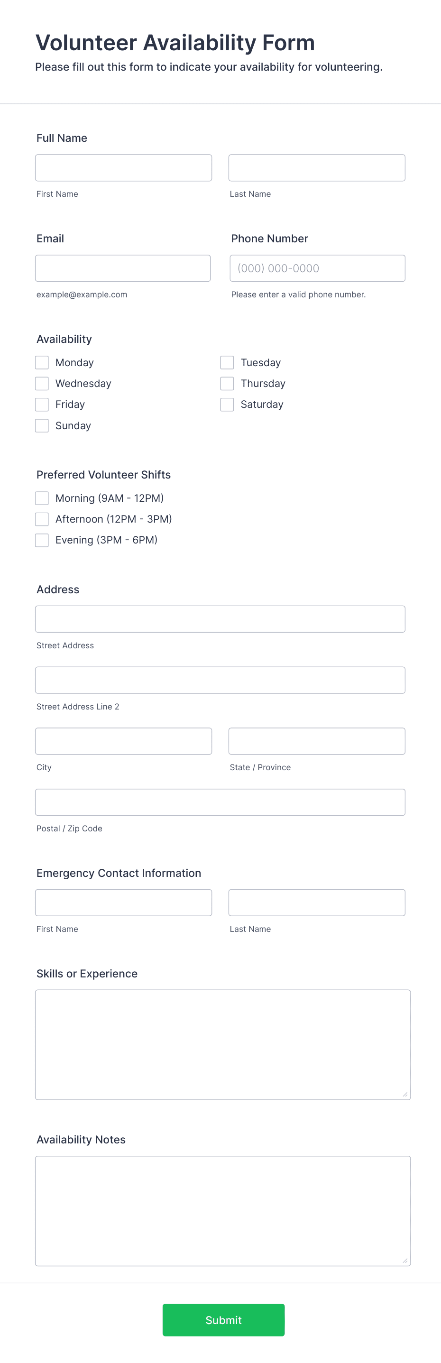Click into the Last Name field

point(316,167)
